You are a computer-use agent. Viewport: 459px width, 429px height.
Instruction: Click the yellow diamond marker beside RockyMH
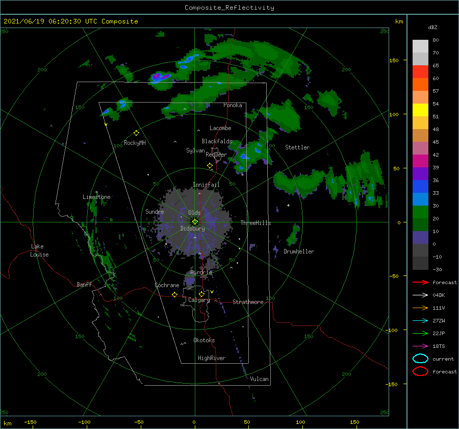point(136,133)
